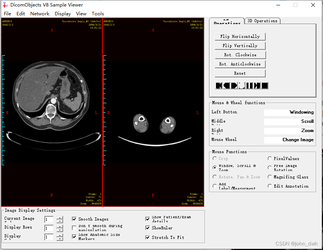The height and width of the screenshot is (250, 323).
Task: Click the Flip Horizontally button
Action: pos(240,36)
